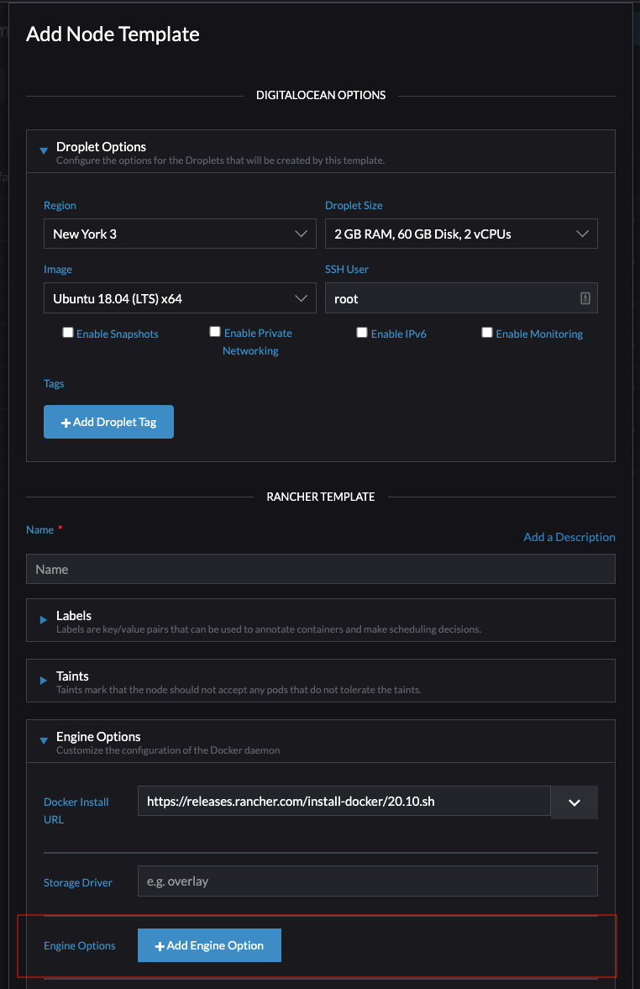Click the plus icon on Add Engine Option
Screen dimensions: 640x989
161,944
